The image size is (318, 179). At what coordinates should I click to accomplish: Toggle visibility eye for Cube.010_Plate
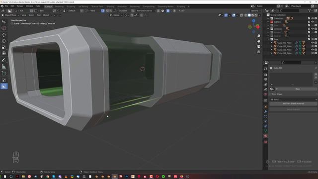pos(313,46)
